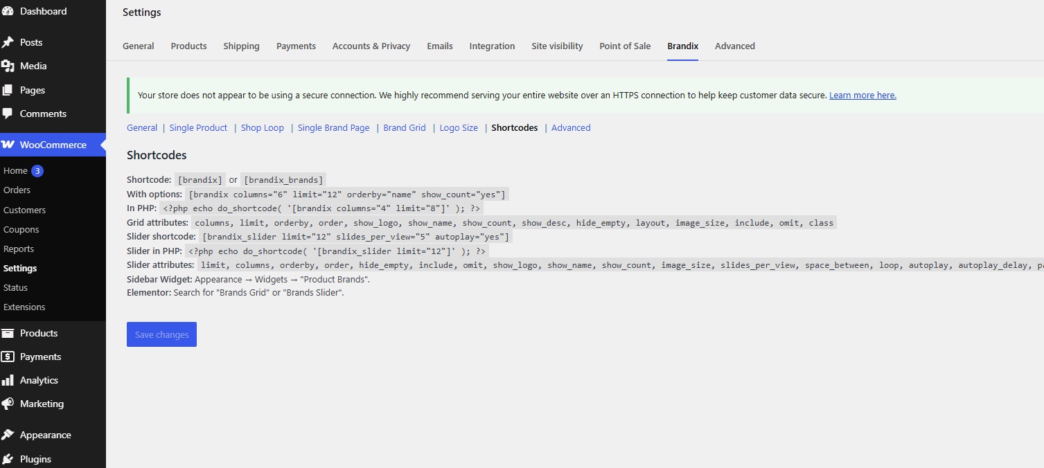Click the Appearance paintbrush icon

8,435
